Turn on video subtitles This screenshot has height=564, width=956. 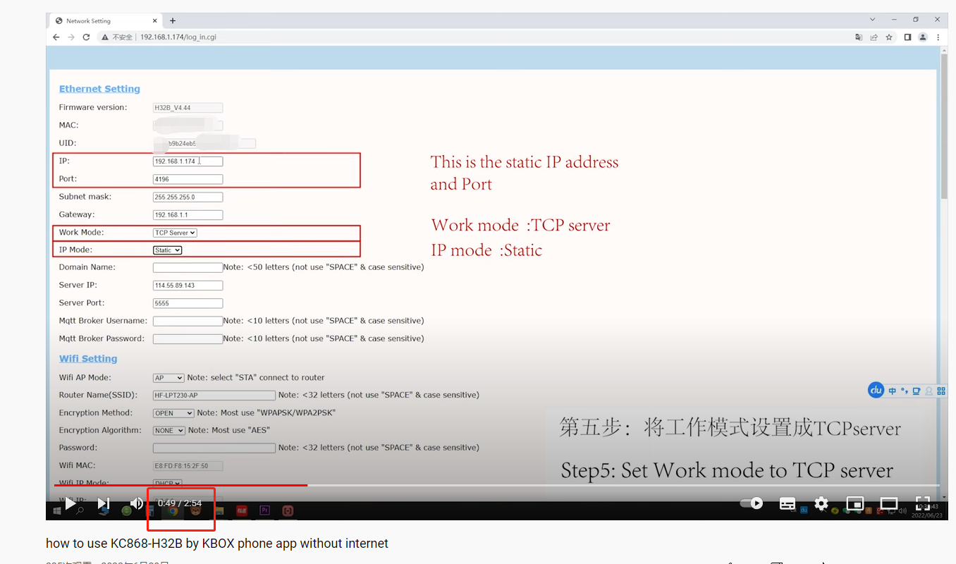tap(788, 503)
